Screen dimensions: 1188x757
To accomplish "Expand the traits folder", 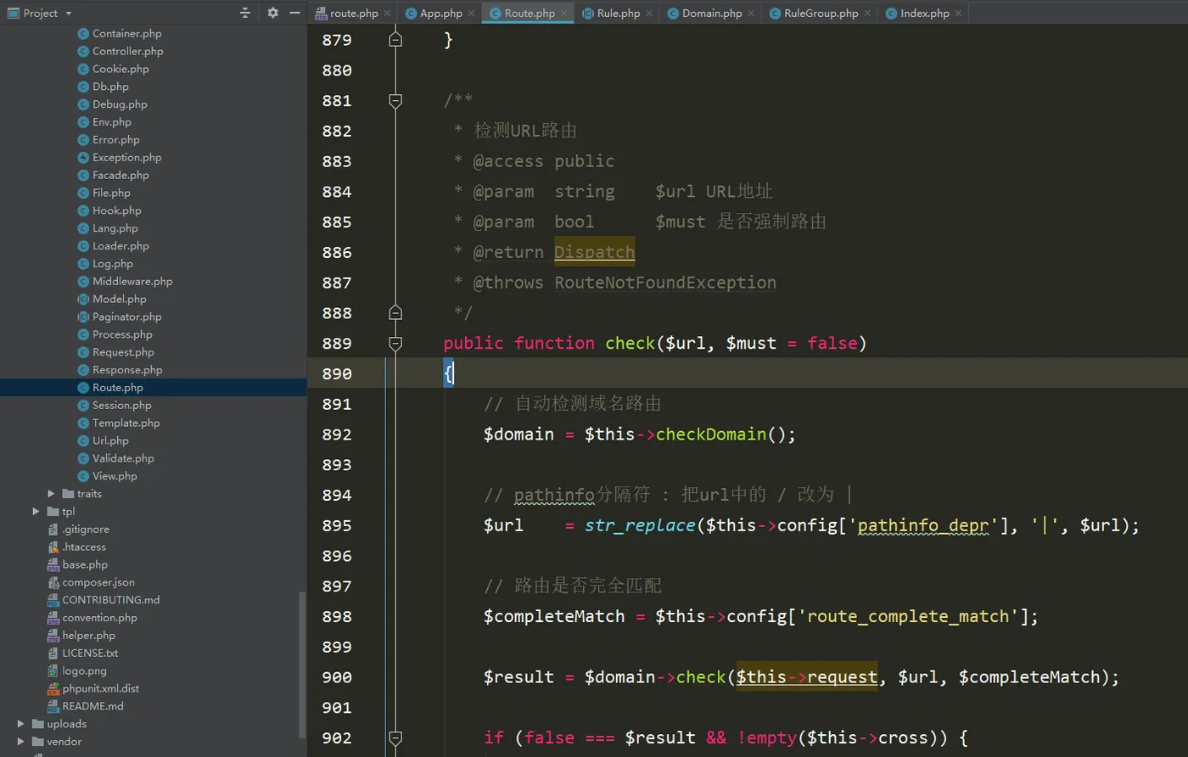I will [x=51, y=494].
